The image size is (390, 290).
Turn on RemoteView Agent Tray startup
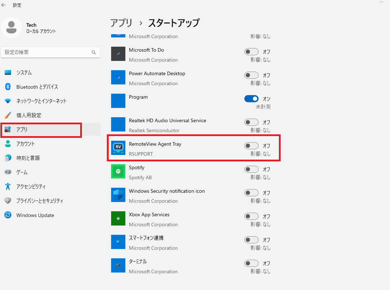point(251,146)
